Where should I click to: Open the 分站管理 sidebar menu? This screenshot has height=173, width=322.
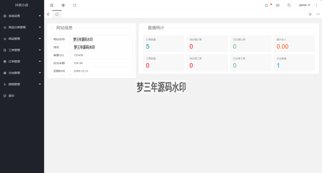pyautogui.click(x=22, y=73)
